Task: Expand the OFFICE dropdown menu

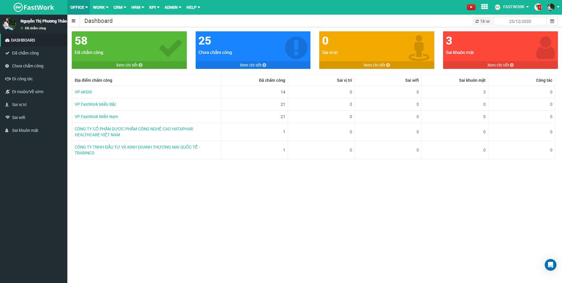Action: point(79,7)
